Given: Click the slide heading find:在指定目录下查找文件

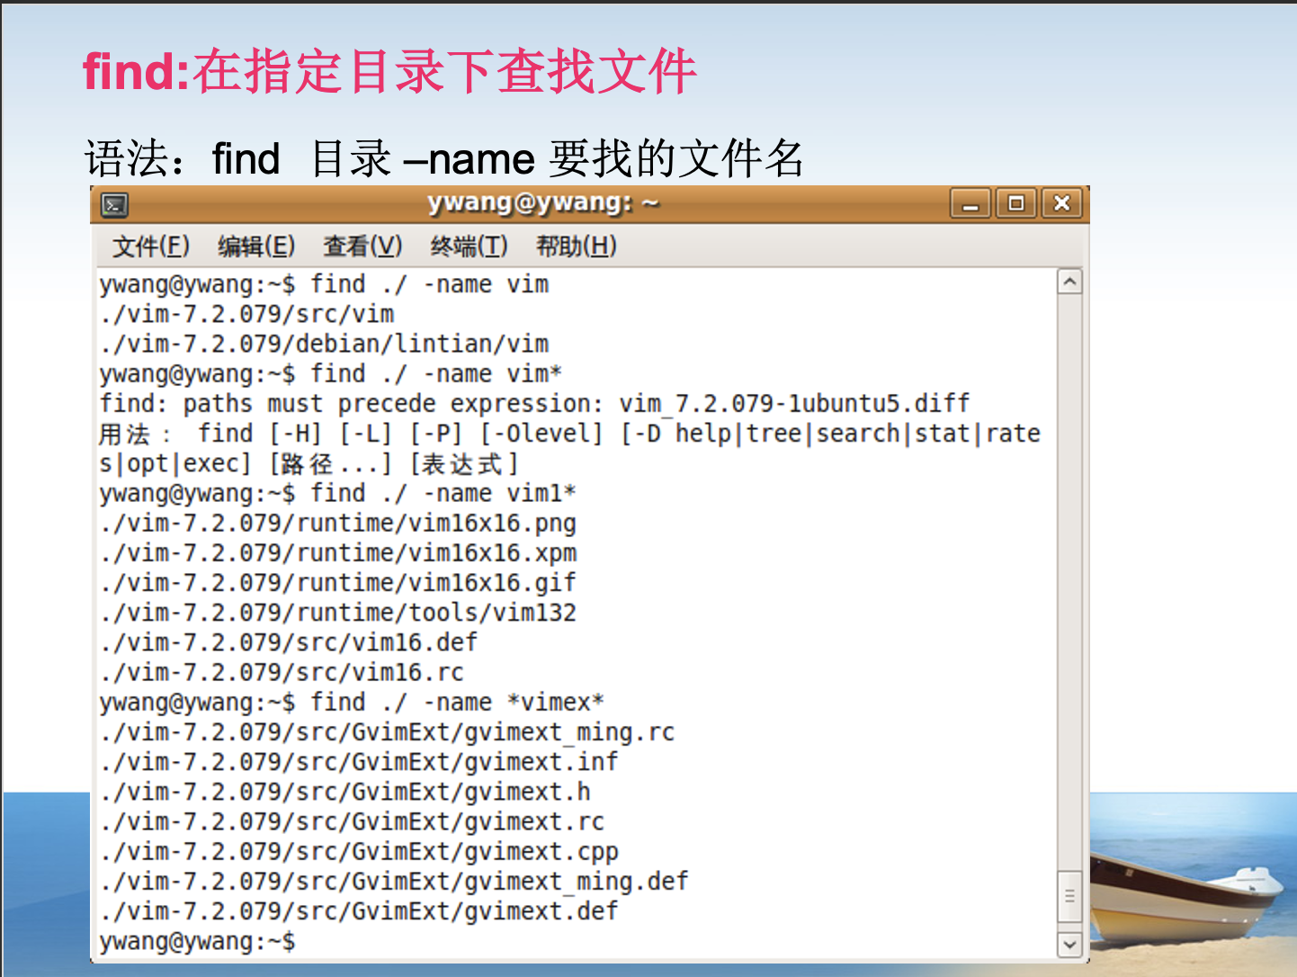Looking at the screenshot, I should tap(390, 71).
